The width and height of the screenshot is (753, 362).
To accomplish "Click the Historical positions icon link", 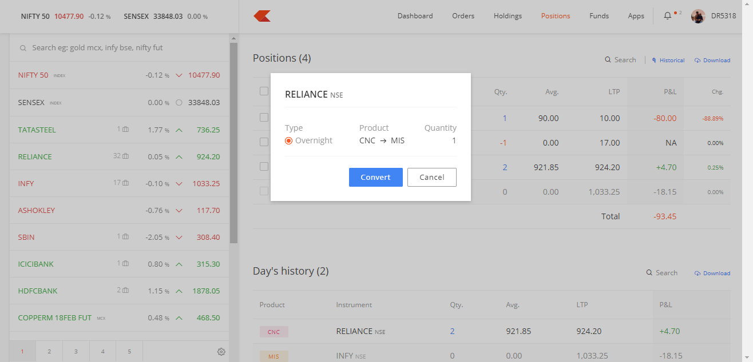I will 654,60.
